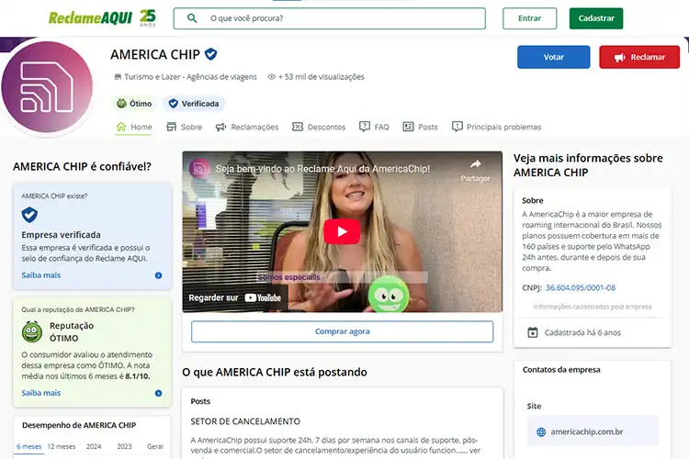The height and width of the screenshot is (459, 689).
Task: Select the Geral performance tab
Action: tap(155, 446)
